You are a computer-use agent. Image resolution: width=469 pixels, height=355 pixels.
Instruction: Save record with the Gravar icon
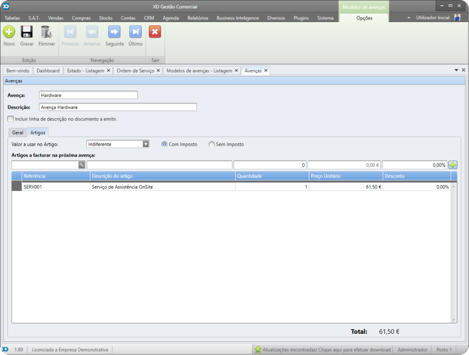27,32
